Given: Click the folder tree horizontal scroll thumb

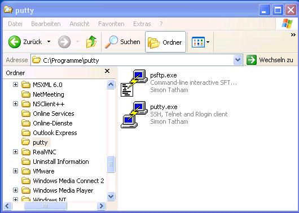Looking at the screenshot, I should coord(45,206).
